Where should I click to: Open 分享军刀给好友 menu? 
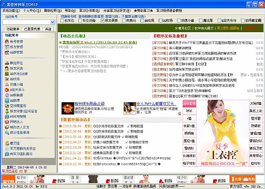[117, 11]
